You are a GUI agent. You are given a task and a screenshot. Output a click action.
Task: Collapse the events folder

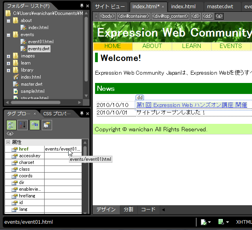coord(9,35)
